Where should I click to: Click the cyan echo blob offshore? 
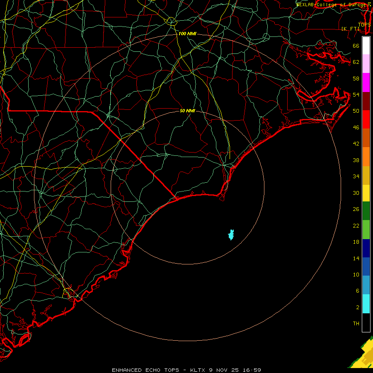tap(231, 235)
